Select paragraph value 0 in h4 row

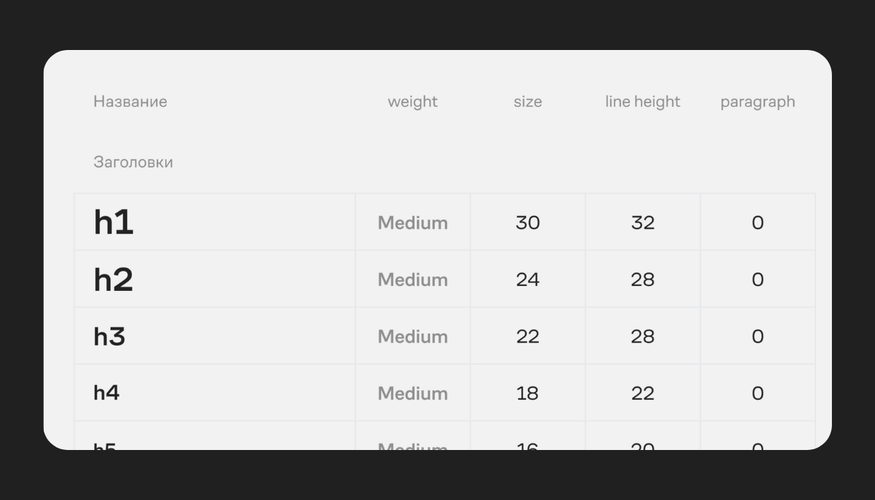(758, 394)
